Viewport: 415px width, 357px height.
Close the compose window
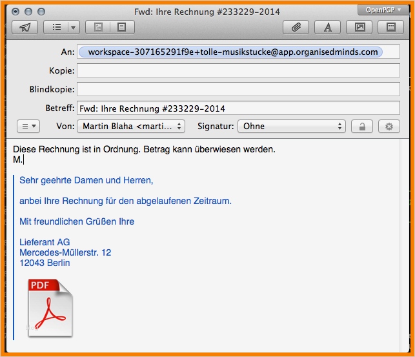15,12
